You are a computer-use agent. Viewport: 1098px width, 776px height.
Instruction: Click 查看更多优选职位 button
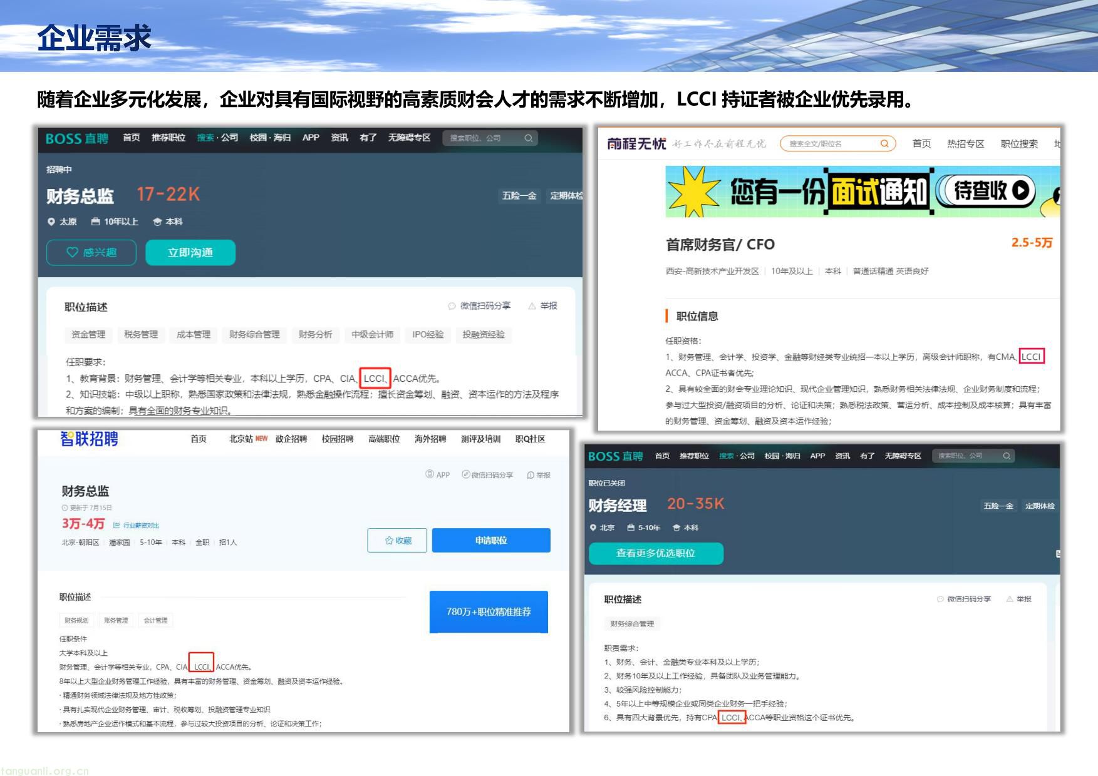click(656, 553)
